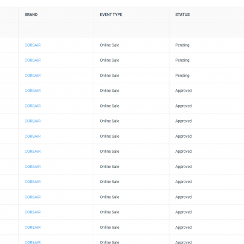The image size is (244, 244).
Task: Select the Pending status in third row
Action: [x=182, y=75]
